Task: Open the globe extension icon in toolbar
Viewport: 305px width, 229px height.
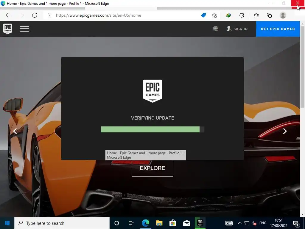Action: (x=228, y=15)
